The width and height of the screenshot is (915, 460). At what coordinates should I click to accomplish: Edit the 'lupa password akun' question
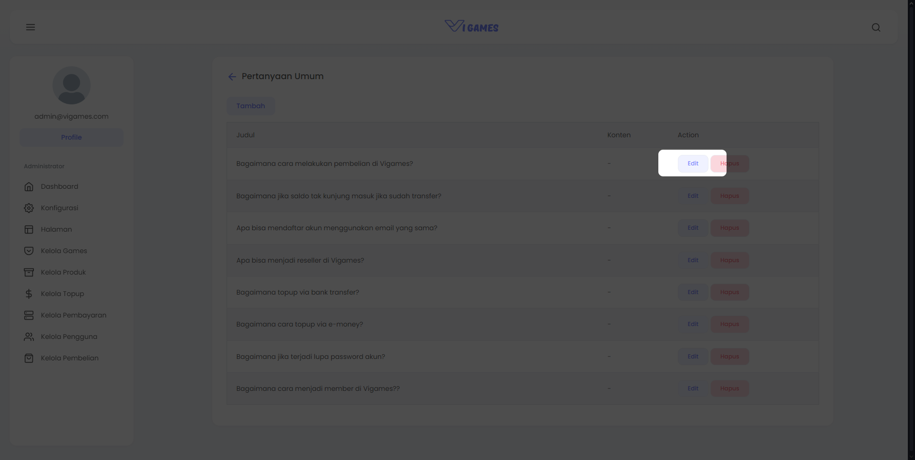pyautogui.click(x=693, y=357)
